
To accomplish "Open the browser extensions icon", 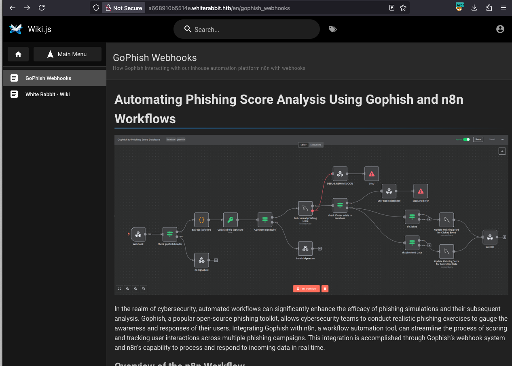I will pos(489,8).
